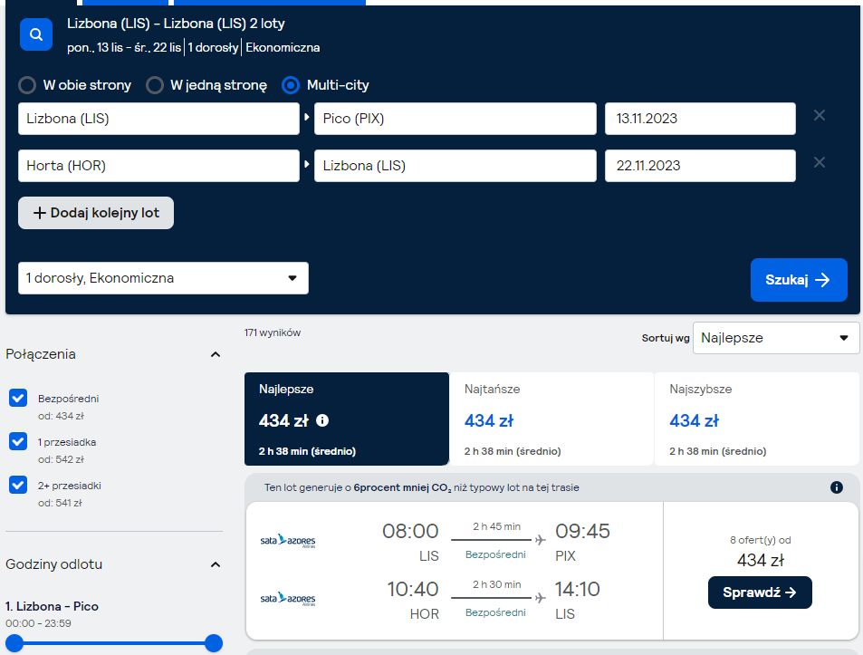
Task: Change the date 13.11.2023
Action: point(700,119)
